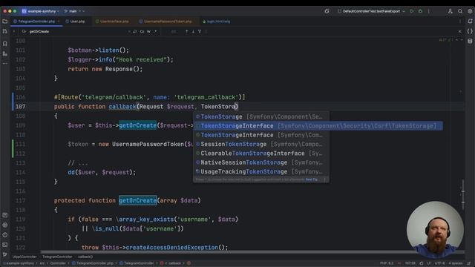The image size is (475, 267).
Task: Click PHP 8.2 language level in status bar
Action: (387, 263)
